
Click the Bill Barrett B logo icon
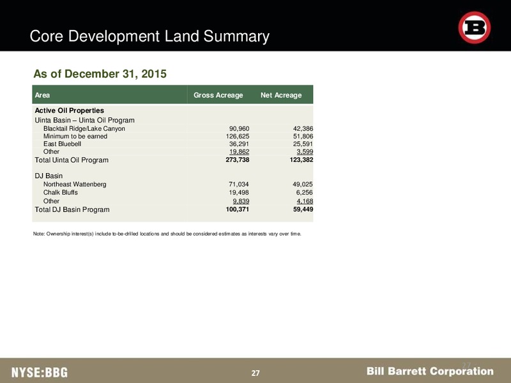pyautogui.click(x=474, y=27)
